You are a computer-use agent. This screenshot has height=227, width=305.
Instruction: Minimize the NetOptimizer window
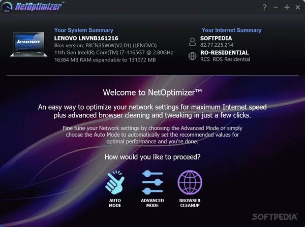(276, 8)
